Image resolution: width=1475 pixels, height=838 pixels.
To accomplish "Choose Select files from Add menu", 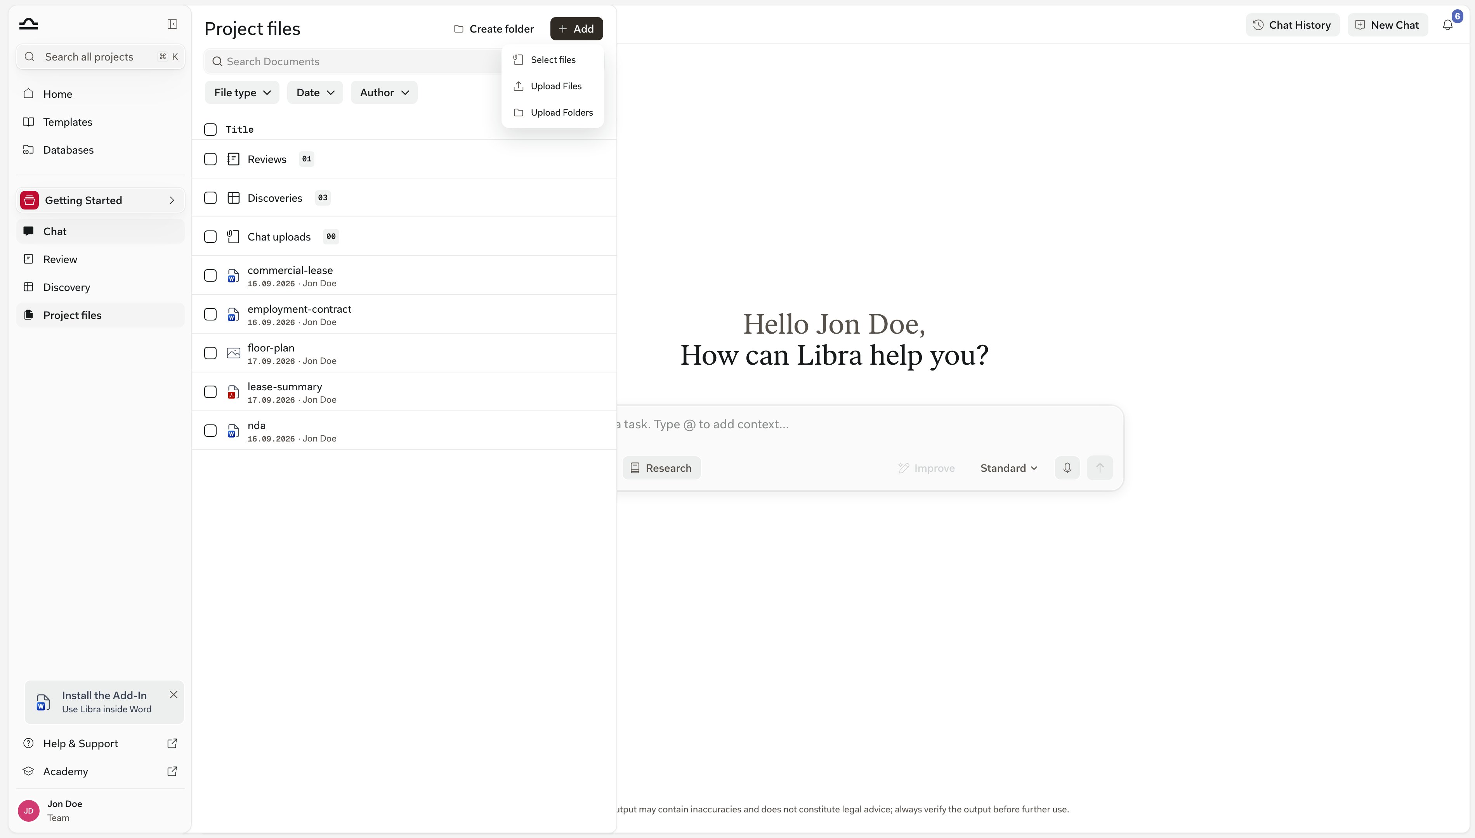I will click(553, 60).
